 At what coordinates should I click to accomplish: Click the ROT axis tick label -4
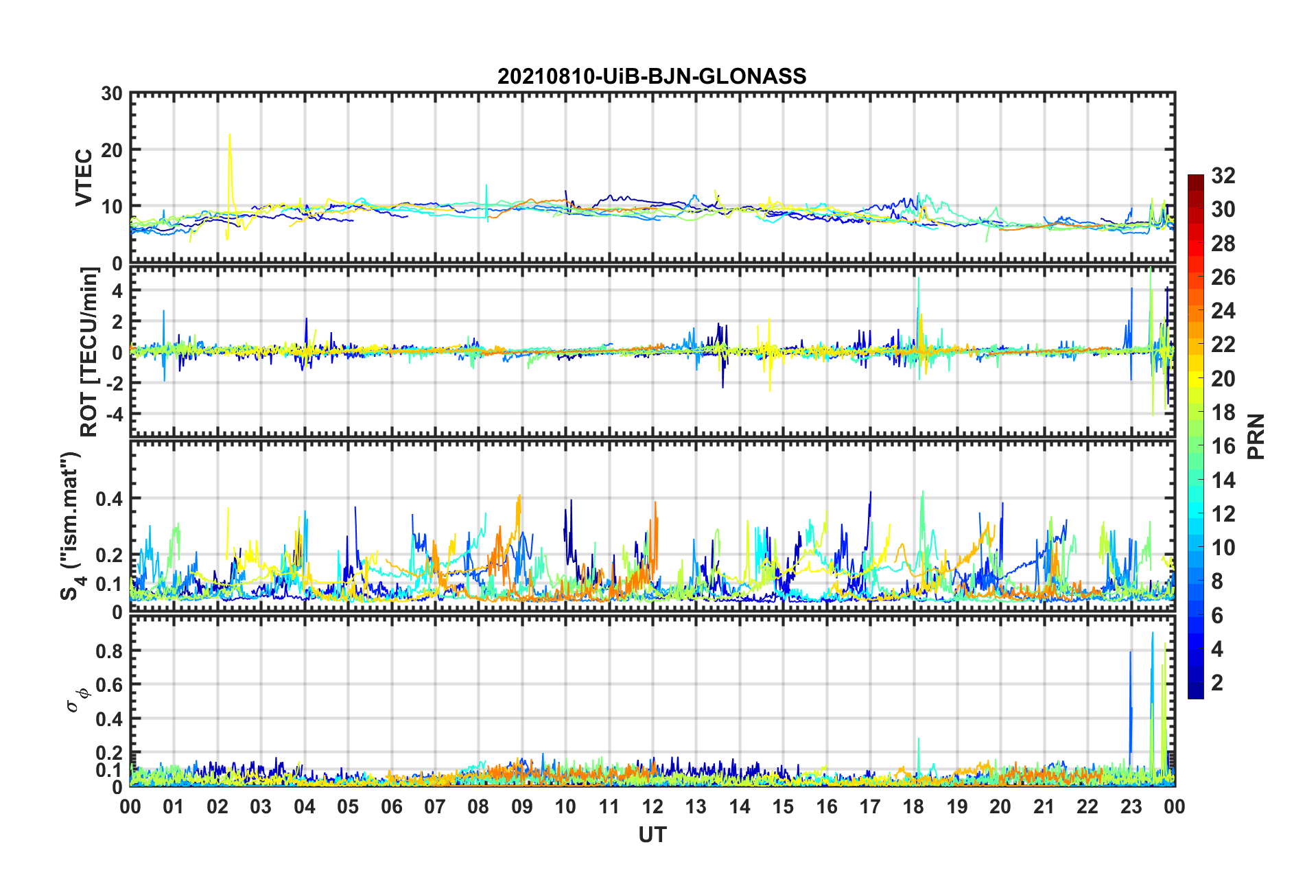(x=115, y=414)
